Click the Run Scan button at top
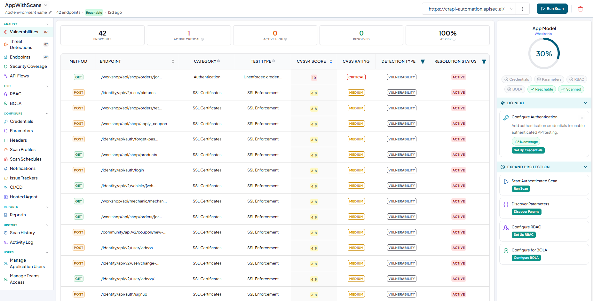593x301 pixels. pyautogui.click(x=552, y=9)
